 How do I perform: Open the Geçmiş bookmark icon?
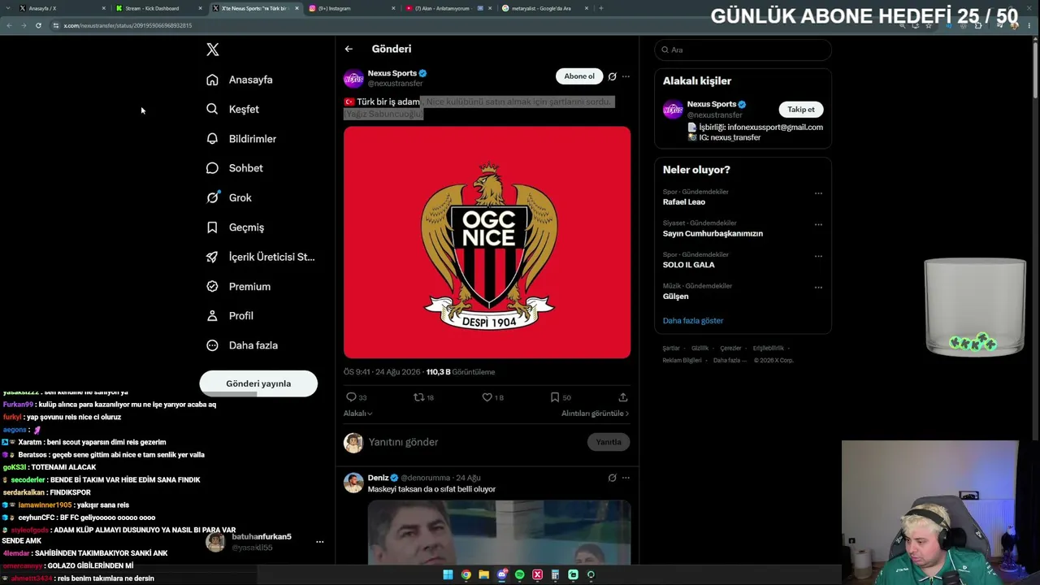point(212,227)
